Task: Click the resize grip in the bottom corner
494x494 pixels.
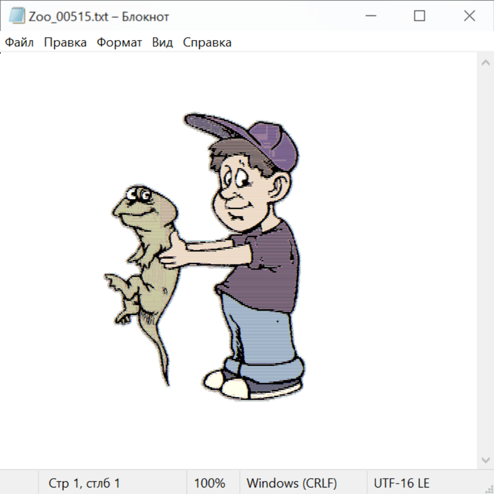Action: coord(489,489)
